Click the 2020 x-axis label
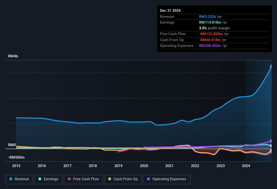The image size is (277, 189). 144,166
